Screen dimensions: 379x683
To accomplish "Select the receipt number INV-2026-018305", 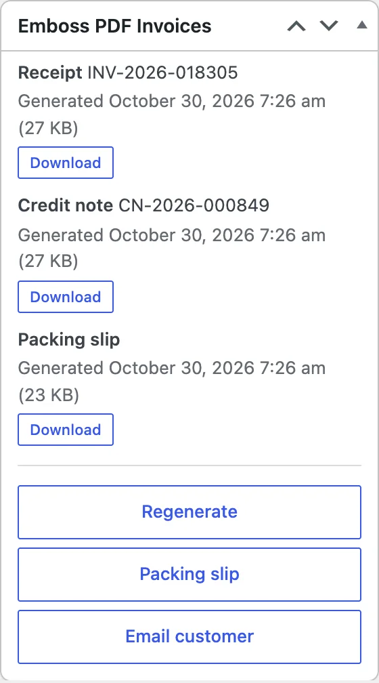I will coord(162,73).
